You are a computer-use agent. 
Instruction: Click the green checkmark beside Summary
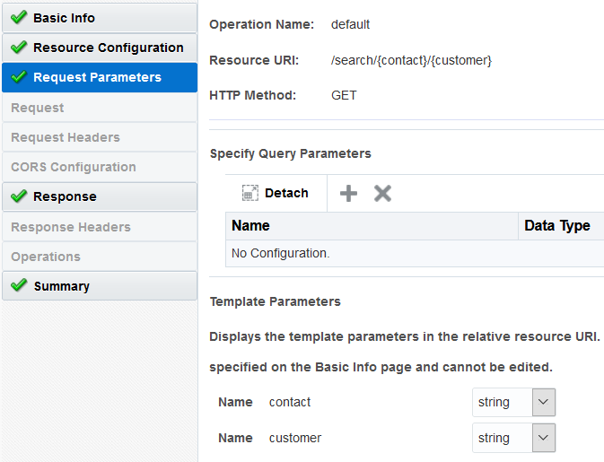coord(19,286)
